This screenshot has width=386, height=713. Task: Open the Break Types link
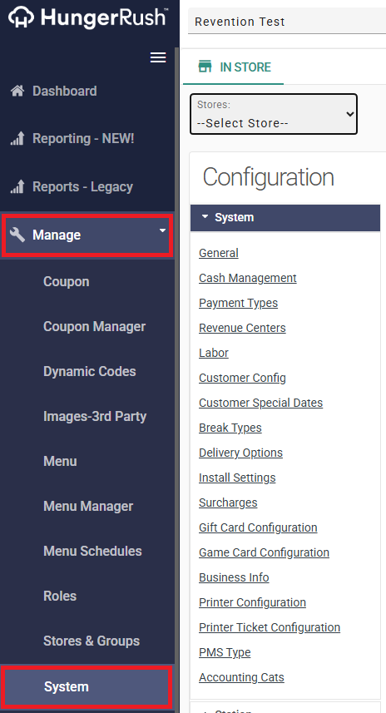[x=230, y=428]
